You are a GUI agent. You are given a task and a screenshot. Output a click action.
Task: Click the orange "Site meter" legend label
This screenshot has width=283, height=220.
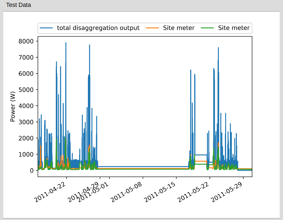[179, 28]
